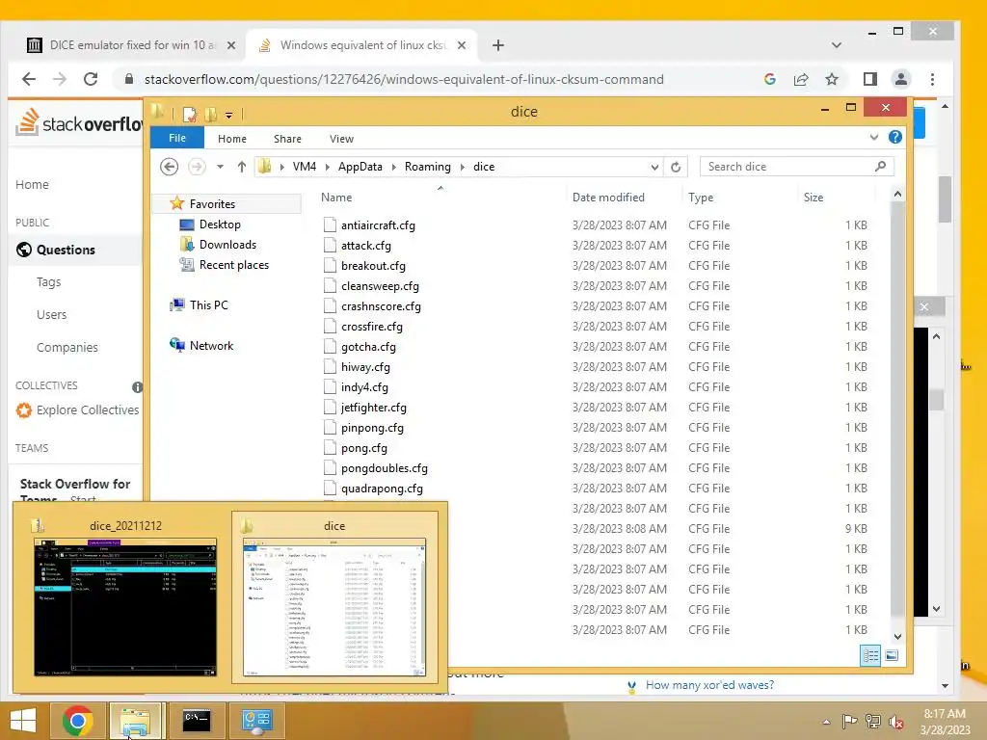987x740 pixels.
Task: Click the Command Prompt taskbar icon
Action: [197, 721]
